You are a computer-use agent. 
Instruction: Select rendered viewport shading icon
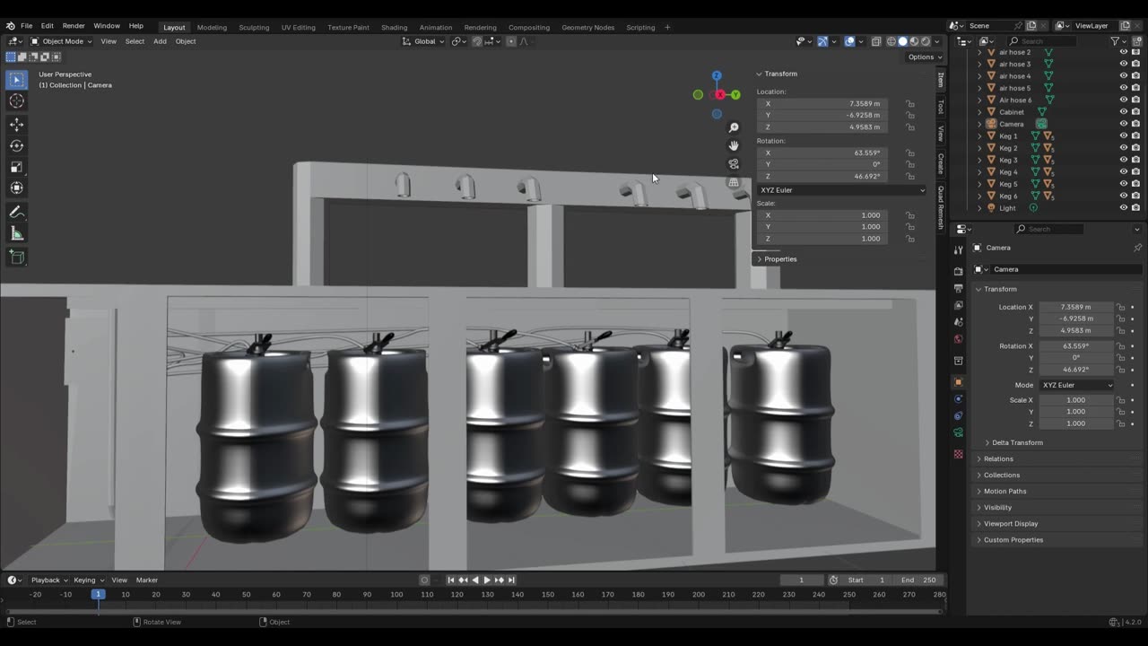coord(926,41)
